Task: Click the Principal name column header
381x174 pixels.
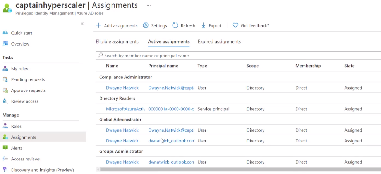Action: pyautogui.click(x=163, y=66)
